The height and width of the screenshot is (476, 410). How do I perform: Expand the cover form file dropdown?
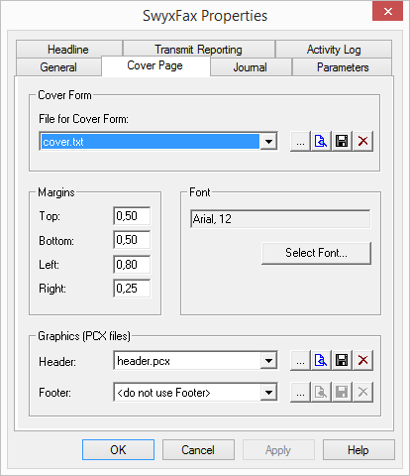point(268,142)
